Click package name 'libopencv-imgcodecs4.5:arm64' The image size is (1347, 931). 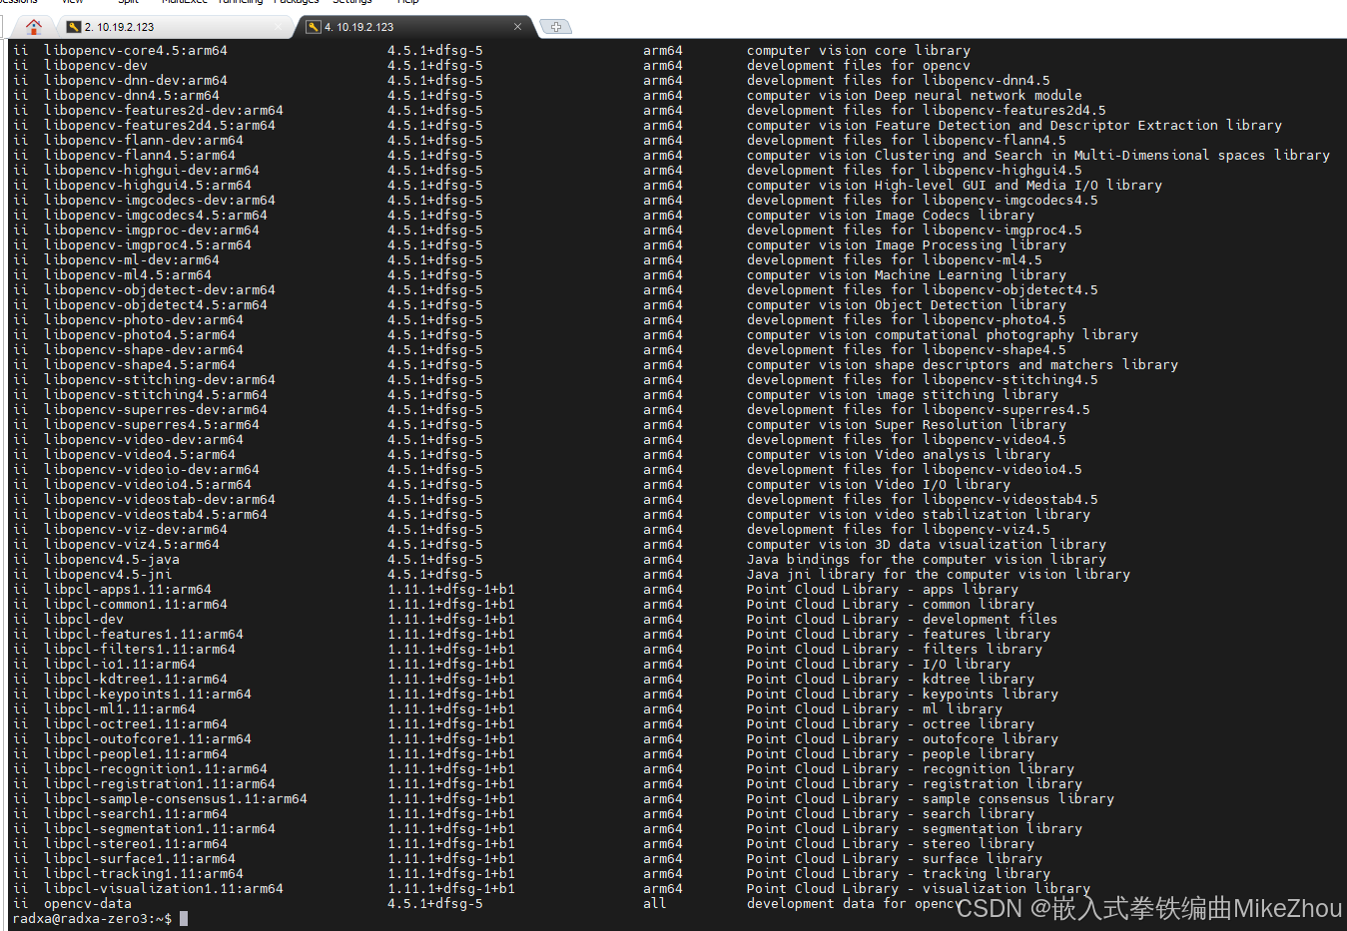[x=156, y=215]
